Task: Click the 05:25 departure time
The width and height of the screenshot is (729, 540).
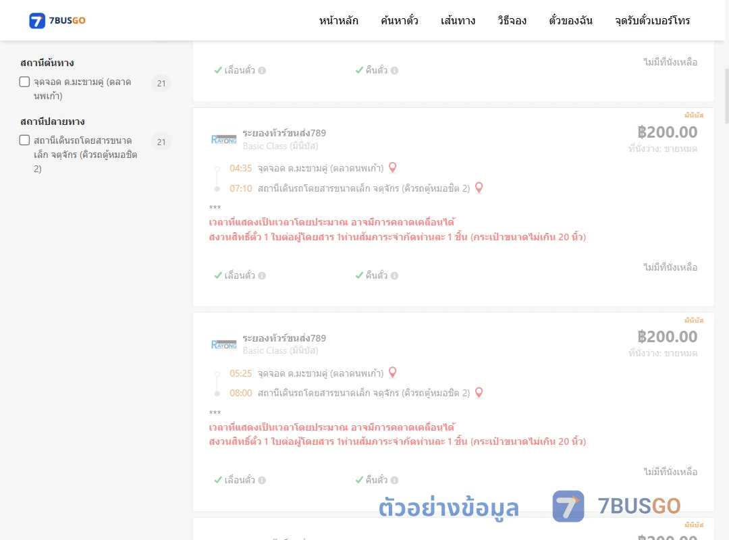Action: (241, 373)
